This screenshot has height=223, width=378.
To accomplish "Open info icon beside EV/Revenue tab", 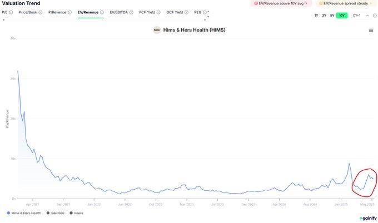I will pyautogui.click(x=102, y=12).
